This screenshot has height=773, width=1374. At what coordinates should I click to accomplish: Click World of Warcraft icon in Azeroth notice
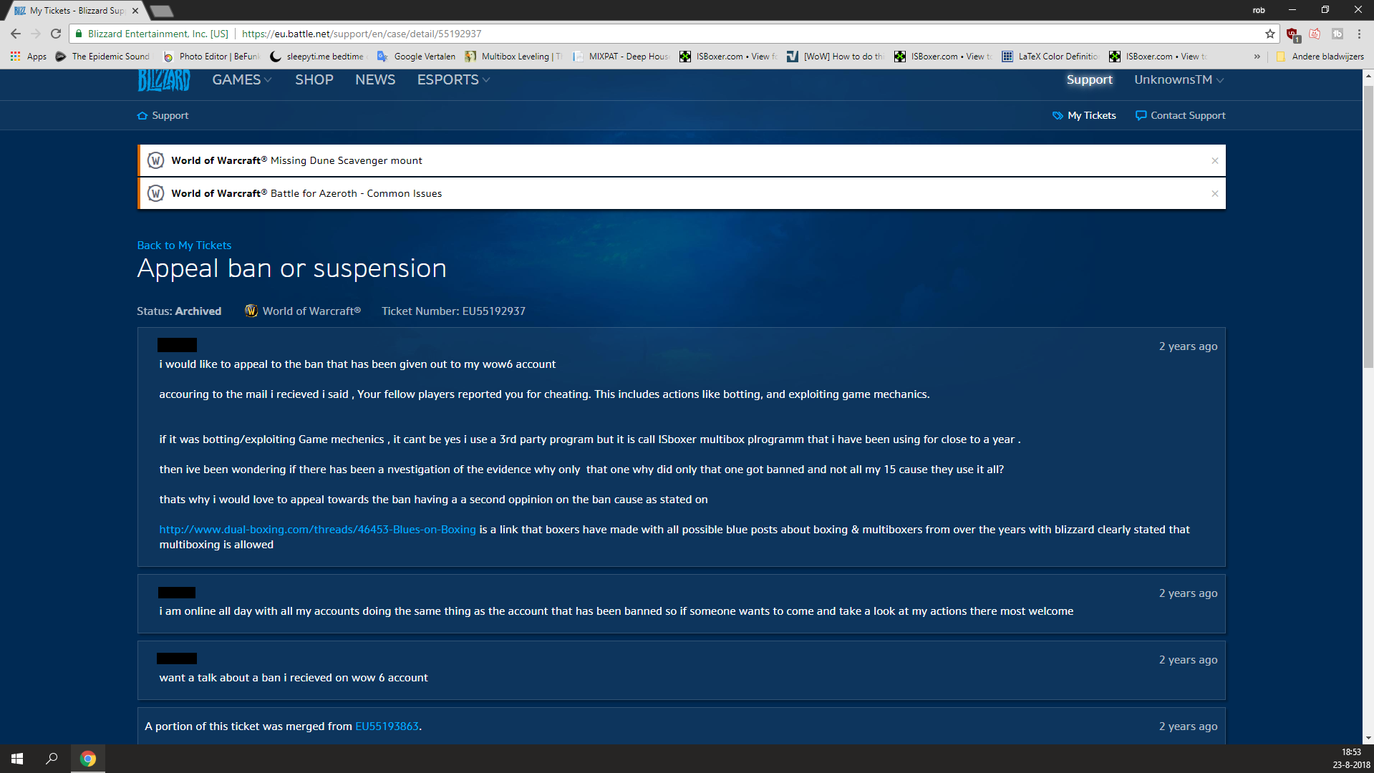[x=155, y=194]
